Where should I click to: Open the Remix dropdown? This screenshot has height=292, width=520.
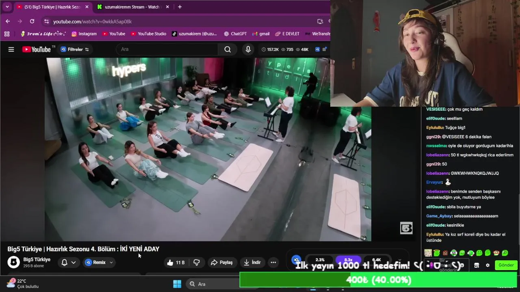click(99, 263)
